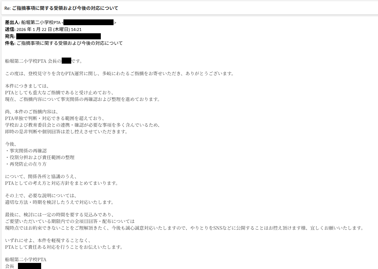Select bullet 役割分担および責任範囲の整理
The width and height of the screenshot is (378, 269).
(40, 158)
